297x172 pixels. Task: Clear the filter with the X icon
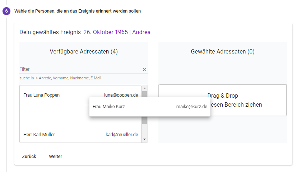point(145,69)
